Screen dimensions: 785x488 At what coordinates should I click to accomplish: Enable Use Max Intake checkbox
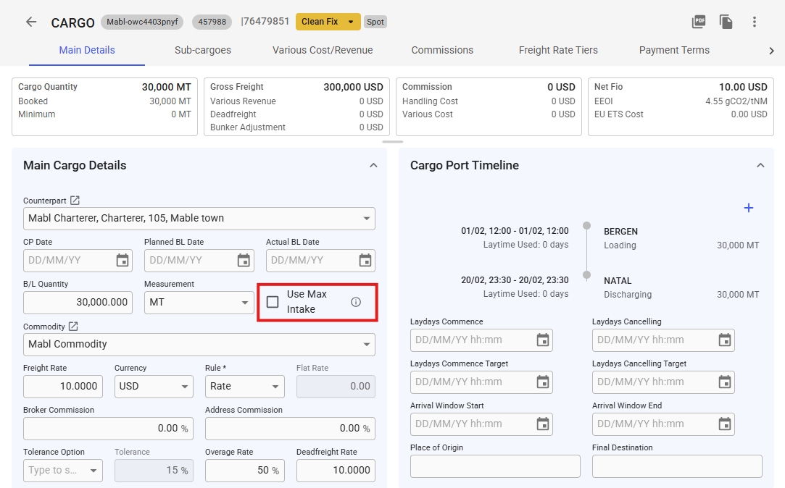(x=273, y=302)
